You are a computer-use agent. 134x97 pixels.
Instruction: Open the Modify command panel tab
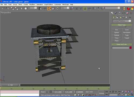tap(116, 13)
